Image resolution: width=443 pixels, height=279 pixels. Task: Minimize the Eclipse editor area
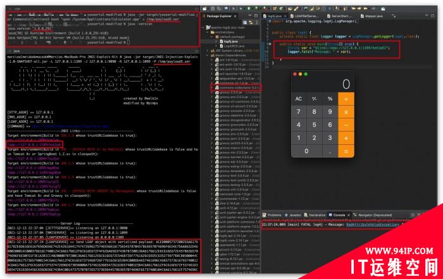427,16
